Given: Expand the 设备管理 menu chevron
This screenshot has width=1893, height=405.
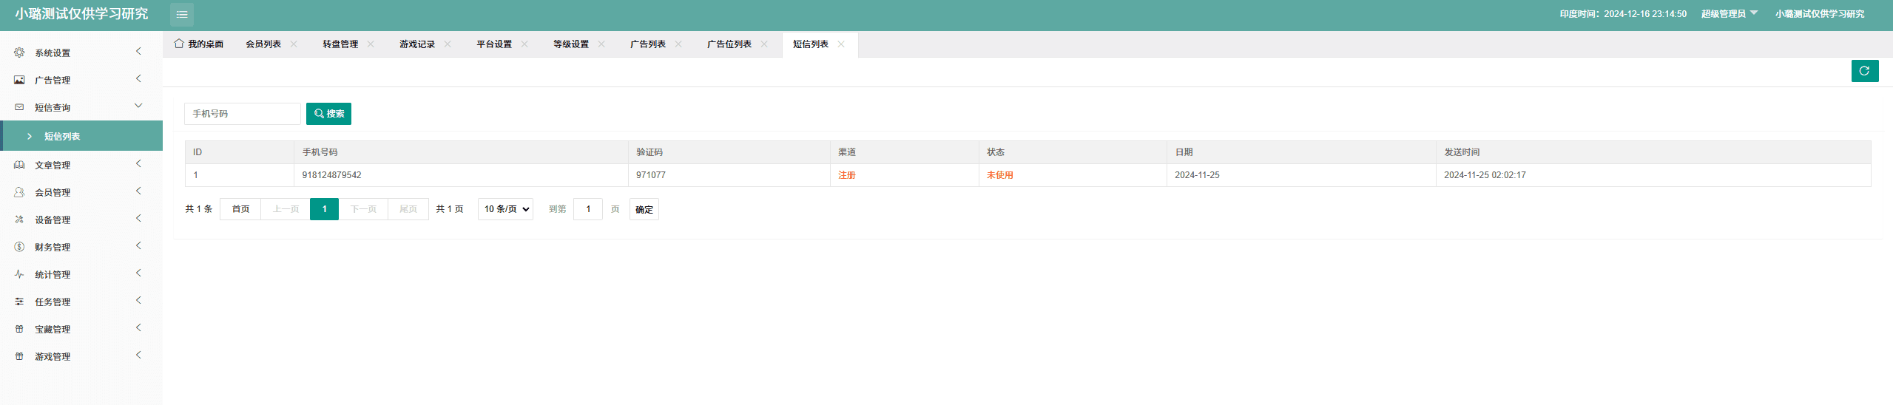Looking at the screenshot, I should click(x=138, y=218).
